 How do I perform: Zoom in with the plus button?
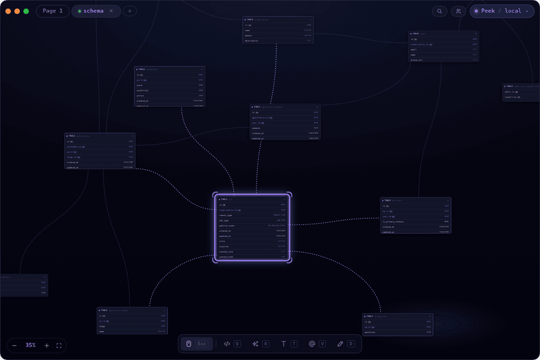[47, 346]
